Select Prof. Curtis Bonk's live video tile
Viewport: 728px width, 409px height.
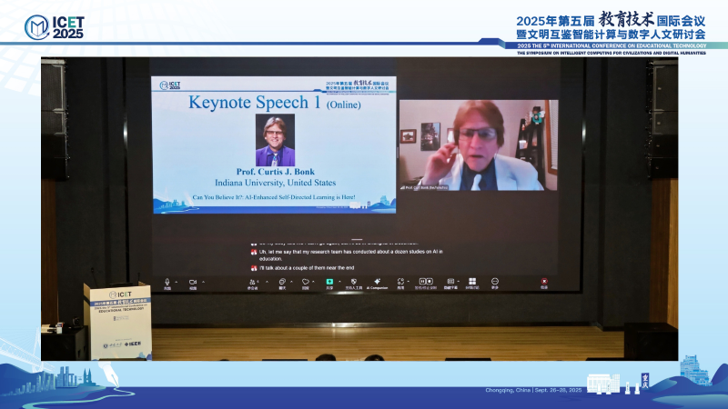[470, 145]
